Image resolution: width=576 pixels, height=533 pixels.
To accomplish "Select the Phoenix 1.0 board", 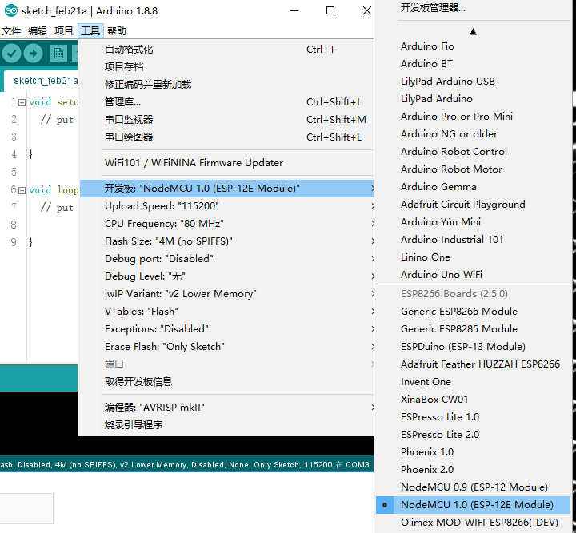I will (473, 452).
